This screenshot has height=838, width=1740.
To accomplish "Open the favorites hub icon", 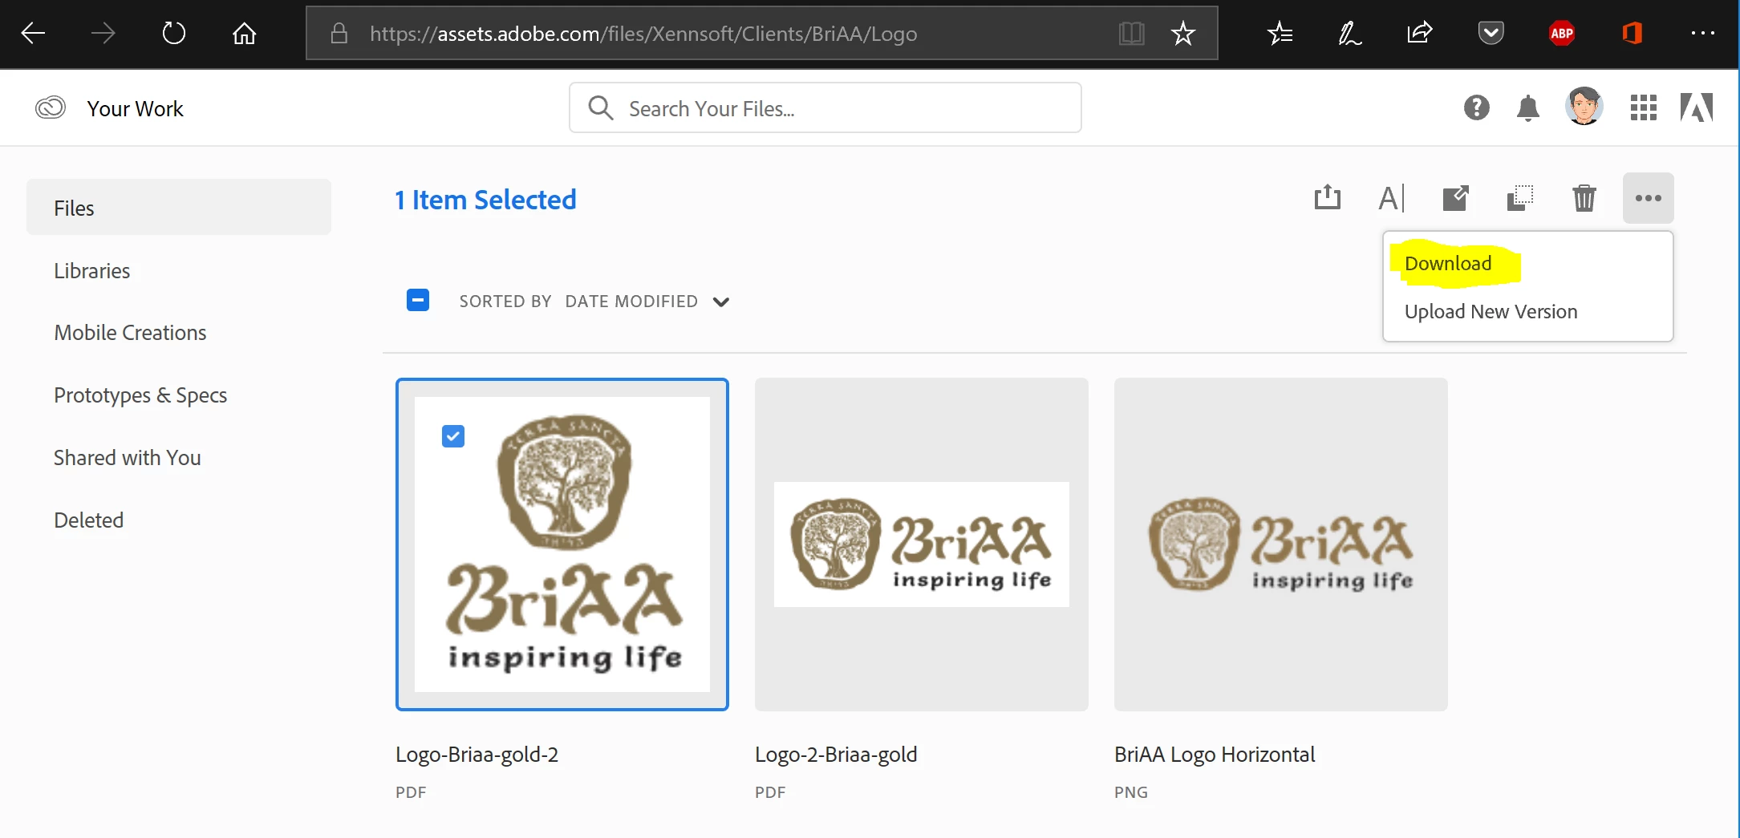I will click(x=1280, y=33).
